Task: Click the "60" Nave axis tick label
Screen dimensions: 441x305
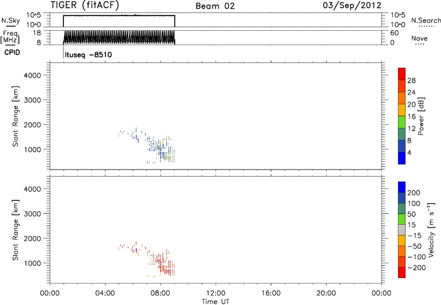Action: point(394,33)
